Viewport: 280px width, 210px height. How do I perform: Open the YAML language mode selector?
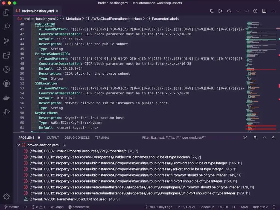(245, 207)
